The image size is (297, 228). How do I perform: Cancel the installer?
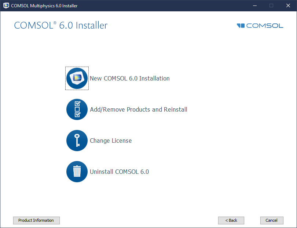coord(272,220)
